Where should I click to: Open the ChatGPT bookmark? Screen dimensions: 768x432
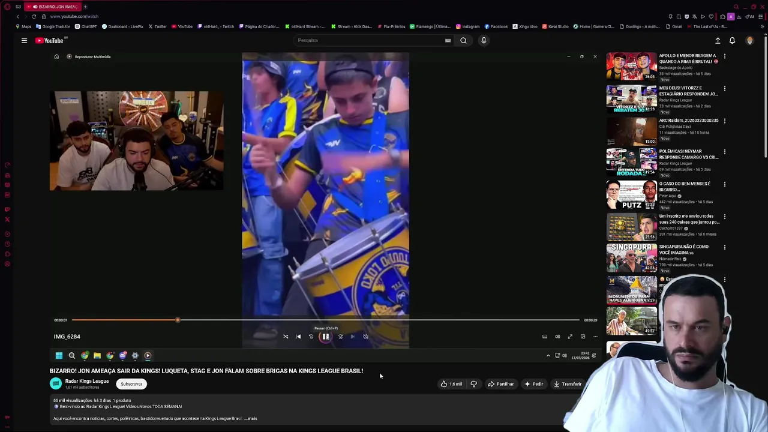tap(86, 26)
